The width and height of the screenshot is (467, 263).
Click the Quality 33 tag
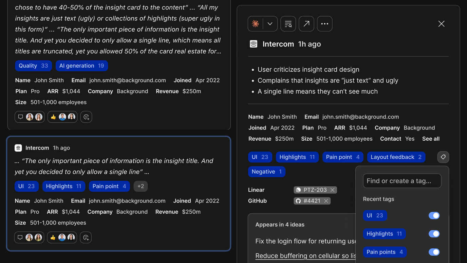33,66
